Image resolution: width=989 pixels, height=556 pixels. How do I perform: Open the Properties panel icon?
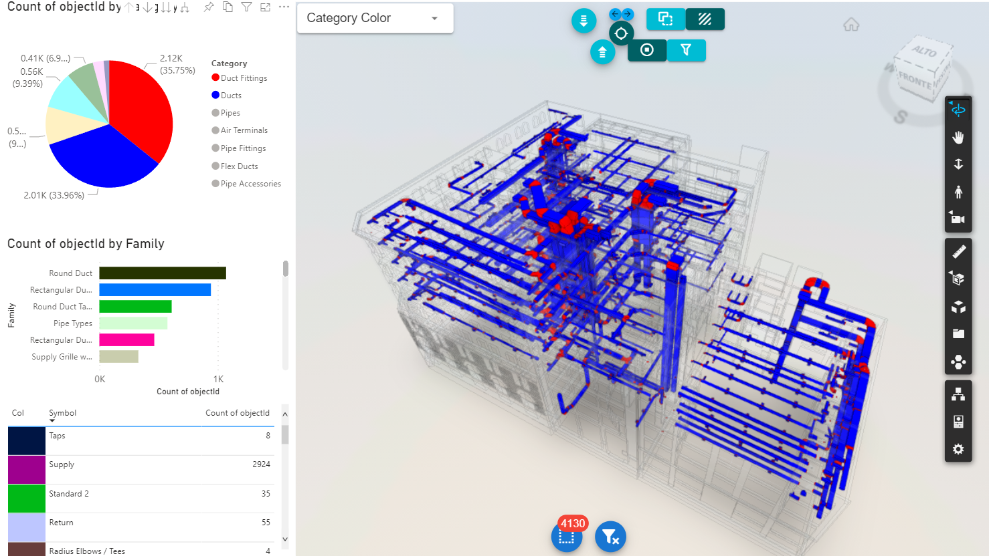[x=958, y=422]
